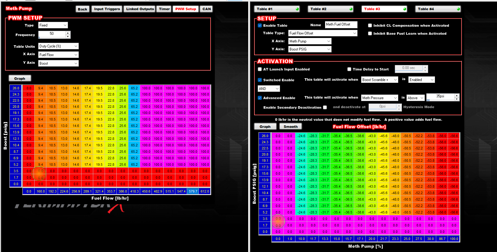This screenshot has width=497, height=252.
Task: Switch to the Input Triggers tab
Action: [x=107, y=9]
